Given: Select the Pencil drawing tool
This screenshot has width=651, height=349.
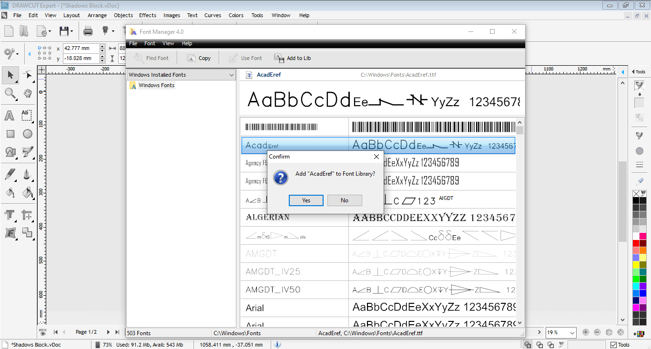Looking at the screenshot, I should coord(10,175).
